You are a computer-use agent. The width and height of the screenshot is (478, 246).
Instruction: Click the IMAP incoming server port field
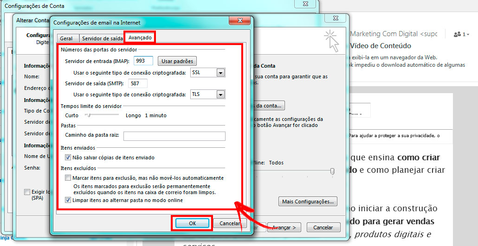point(143,61)
